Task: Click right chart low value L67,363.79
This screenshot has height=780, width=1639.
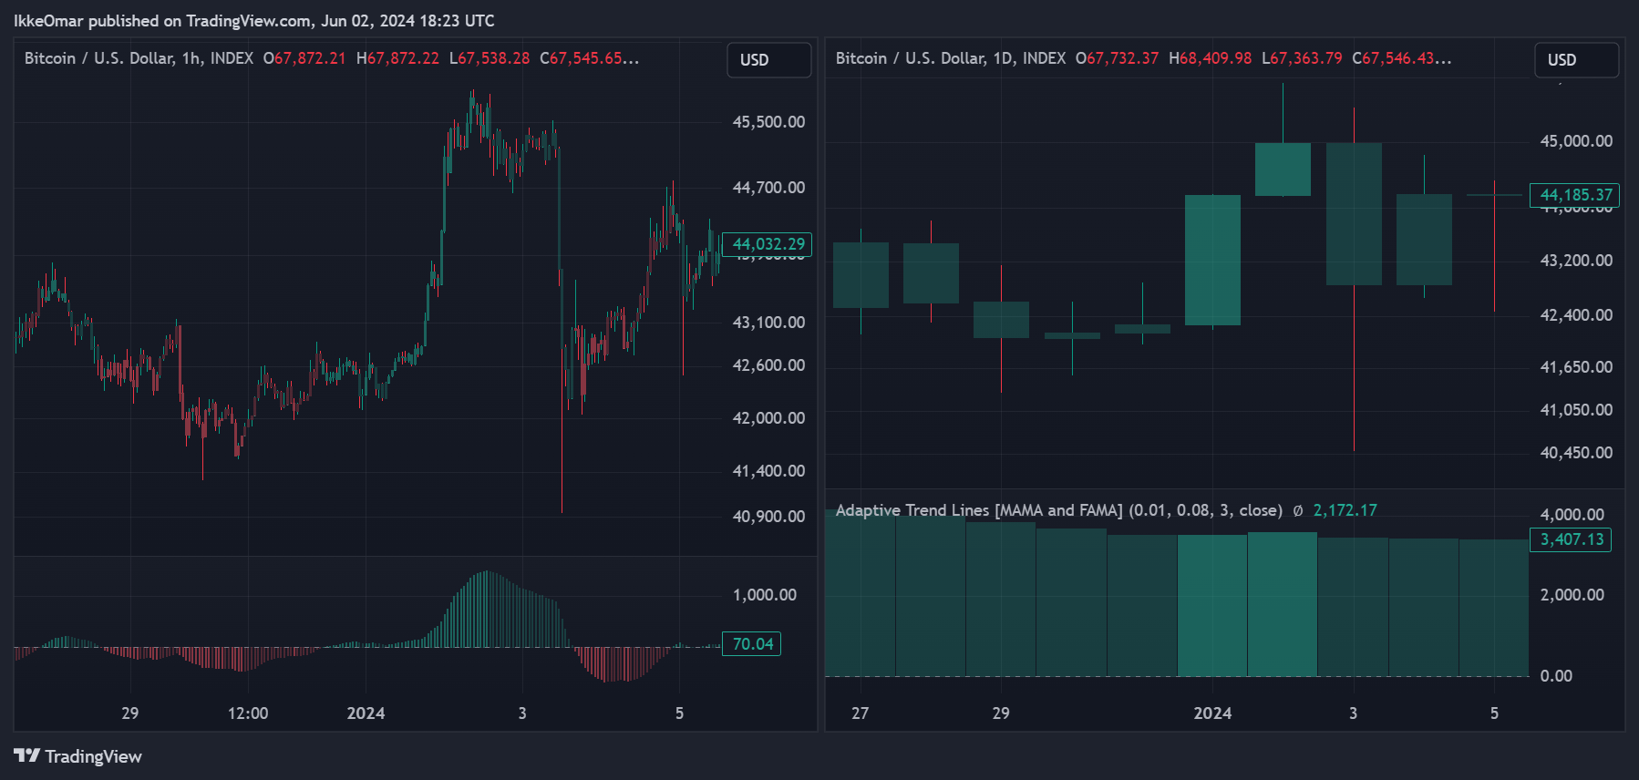Action: click(1302, 58)
